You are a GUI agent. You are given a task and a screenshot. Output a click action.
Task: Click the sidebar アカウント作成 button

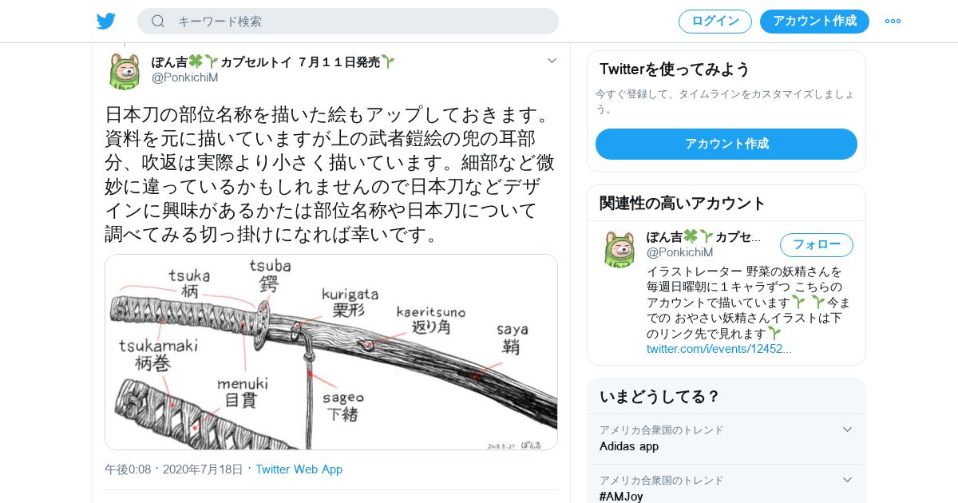tap(726, 144)
